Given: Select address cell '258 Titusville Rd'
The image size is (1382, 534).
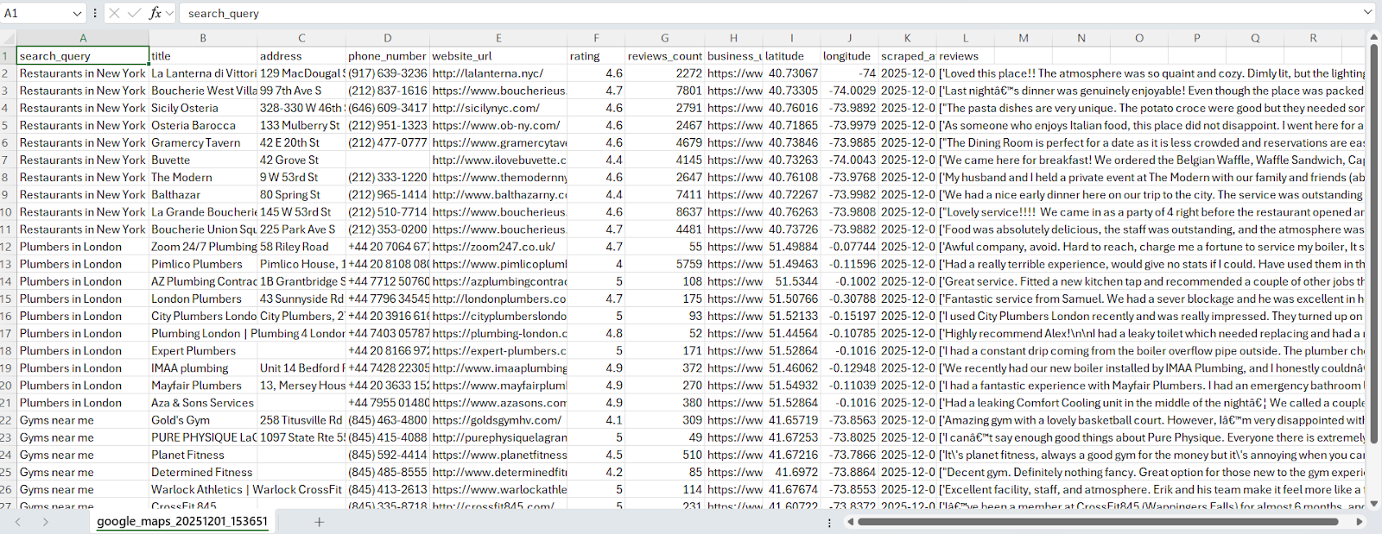Looking at the screenshot, I should point(301,420).
